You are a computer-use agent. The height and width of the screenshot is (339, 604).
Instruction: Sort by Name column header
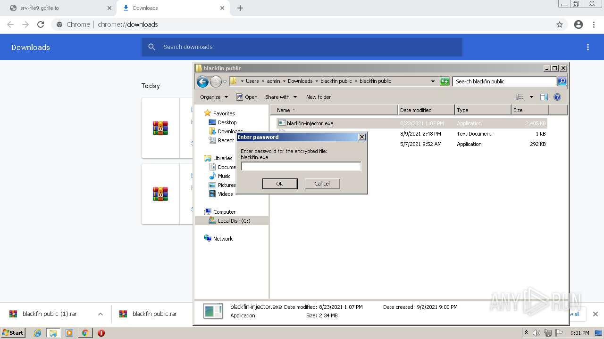pyautogui.click(x=334, y=110)
